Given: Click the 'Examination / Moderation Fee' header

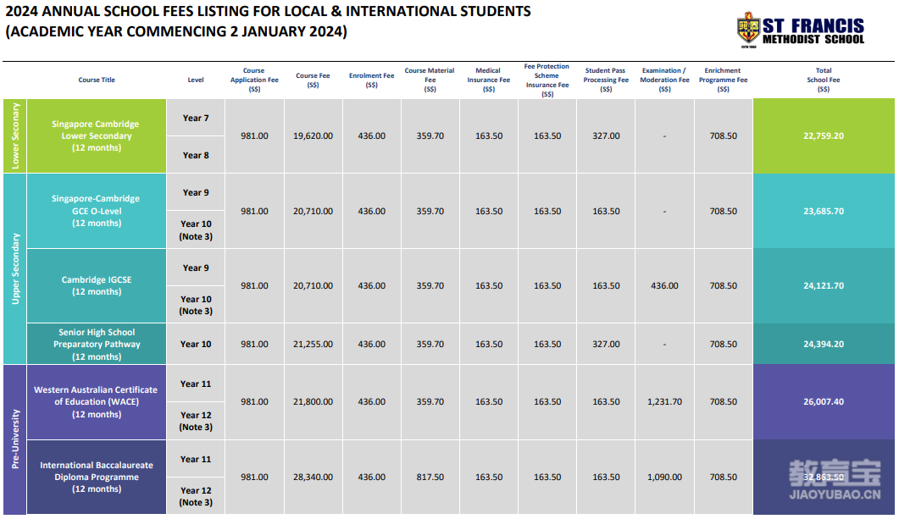Looking at the screenshot, I should point(664,80).
